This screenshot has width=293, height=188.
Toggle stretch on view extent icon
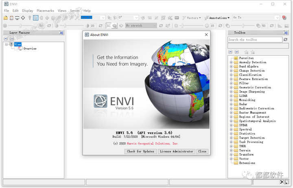(x=114, y=26)
